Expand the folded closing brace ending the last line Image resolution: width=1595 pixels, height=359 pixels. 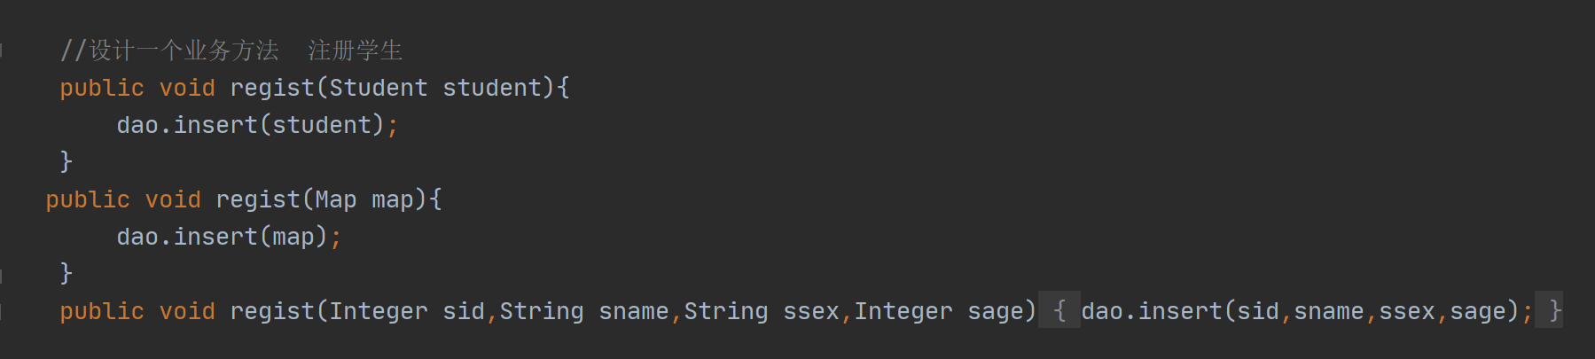click(1549, 311)
